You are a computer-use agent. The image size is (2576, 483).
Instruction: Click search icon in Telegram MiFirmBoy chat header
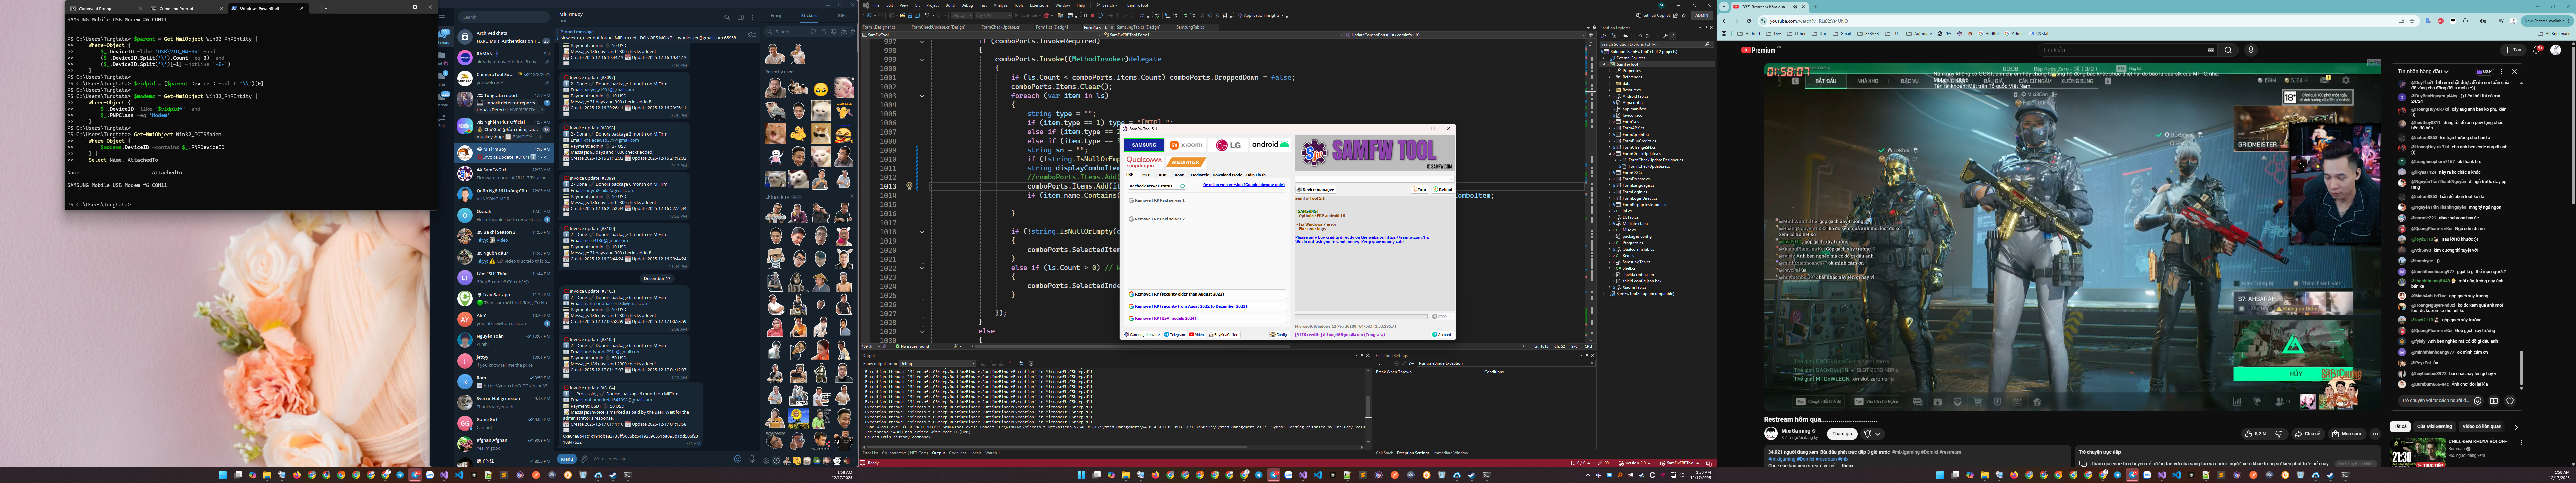727,17
